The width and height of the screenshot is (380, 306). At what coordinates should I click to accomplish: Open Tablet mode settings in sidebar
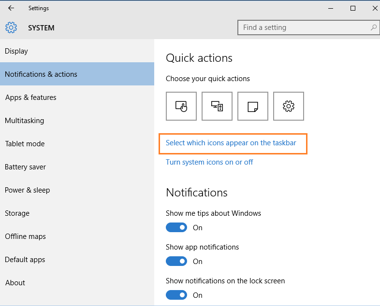pos(77,144)
